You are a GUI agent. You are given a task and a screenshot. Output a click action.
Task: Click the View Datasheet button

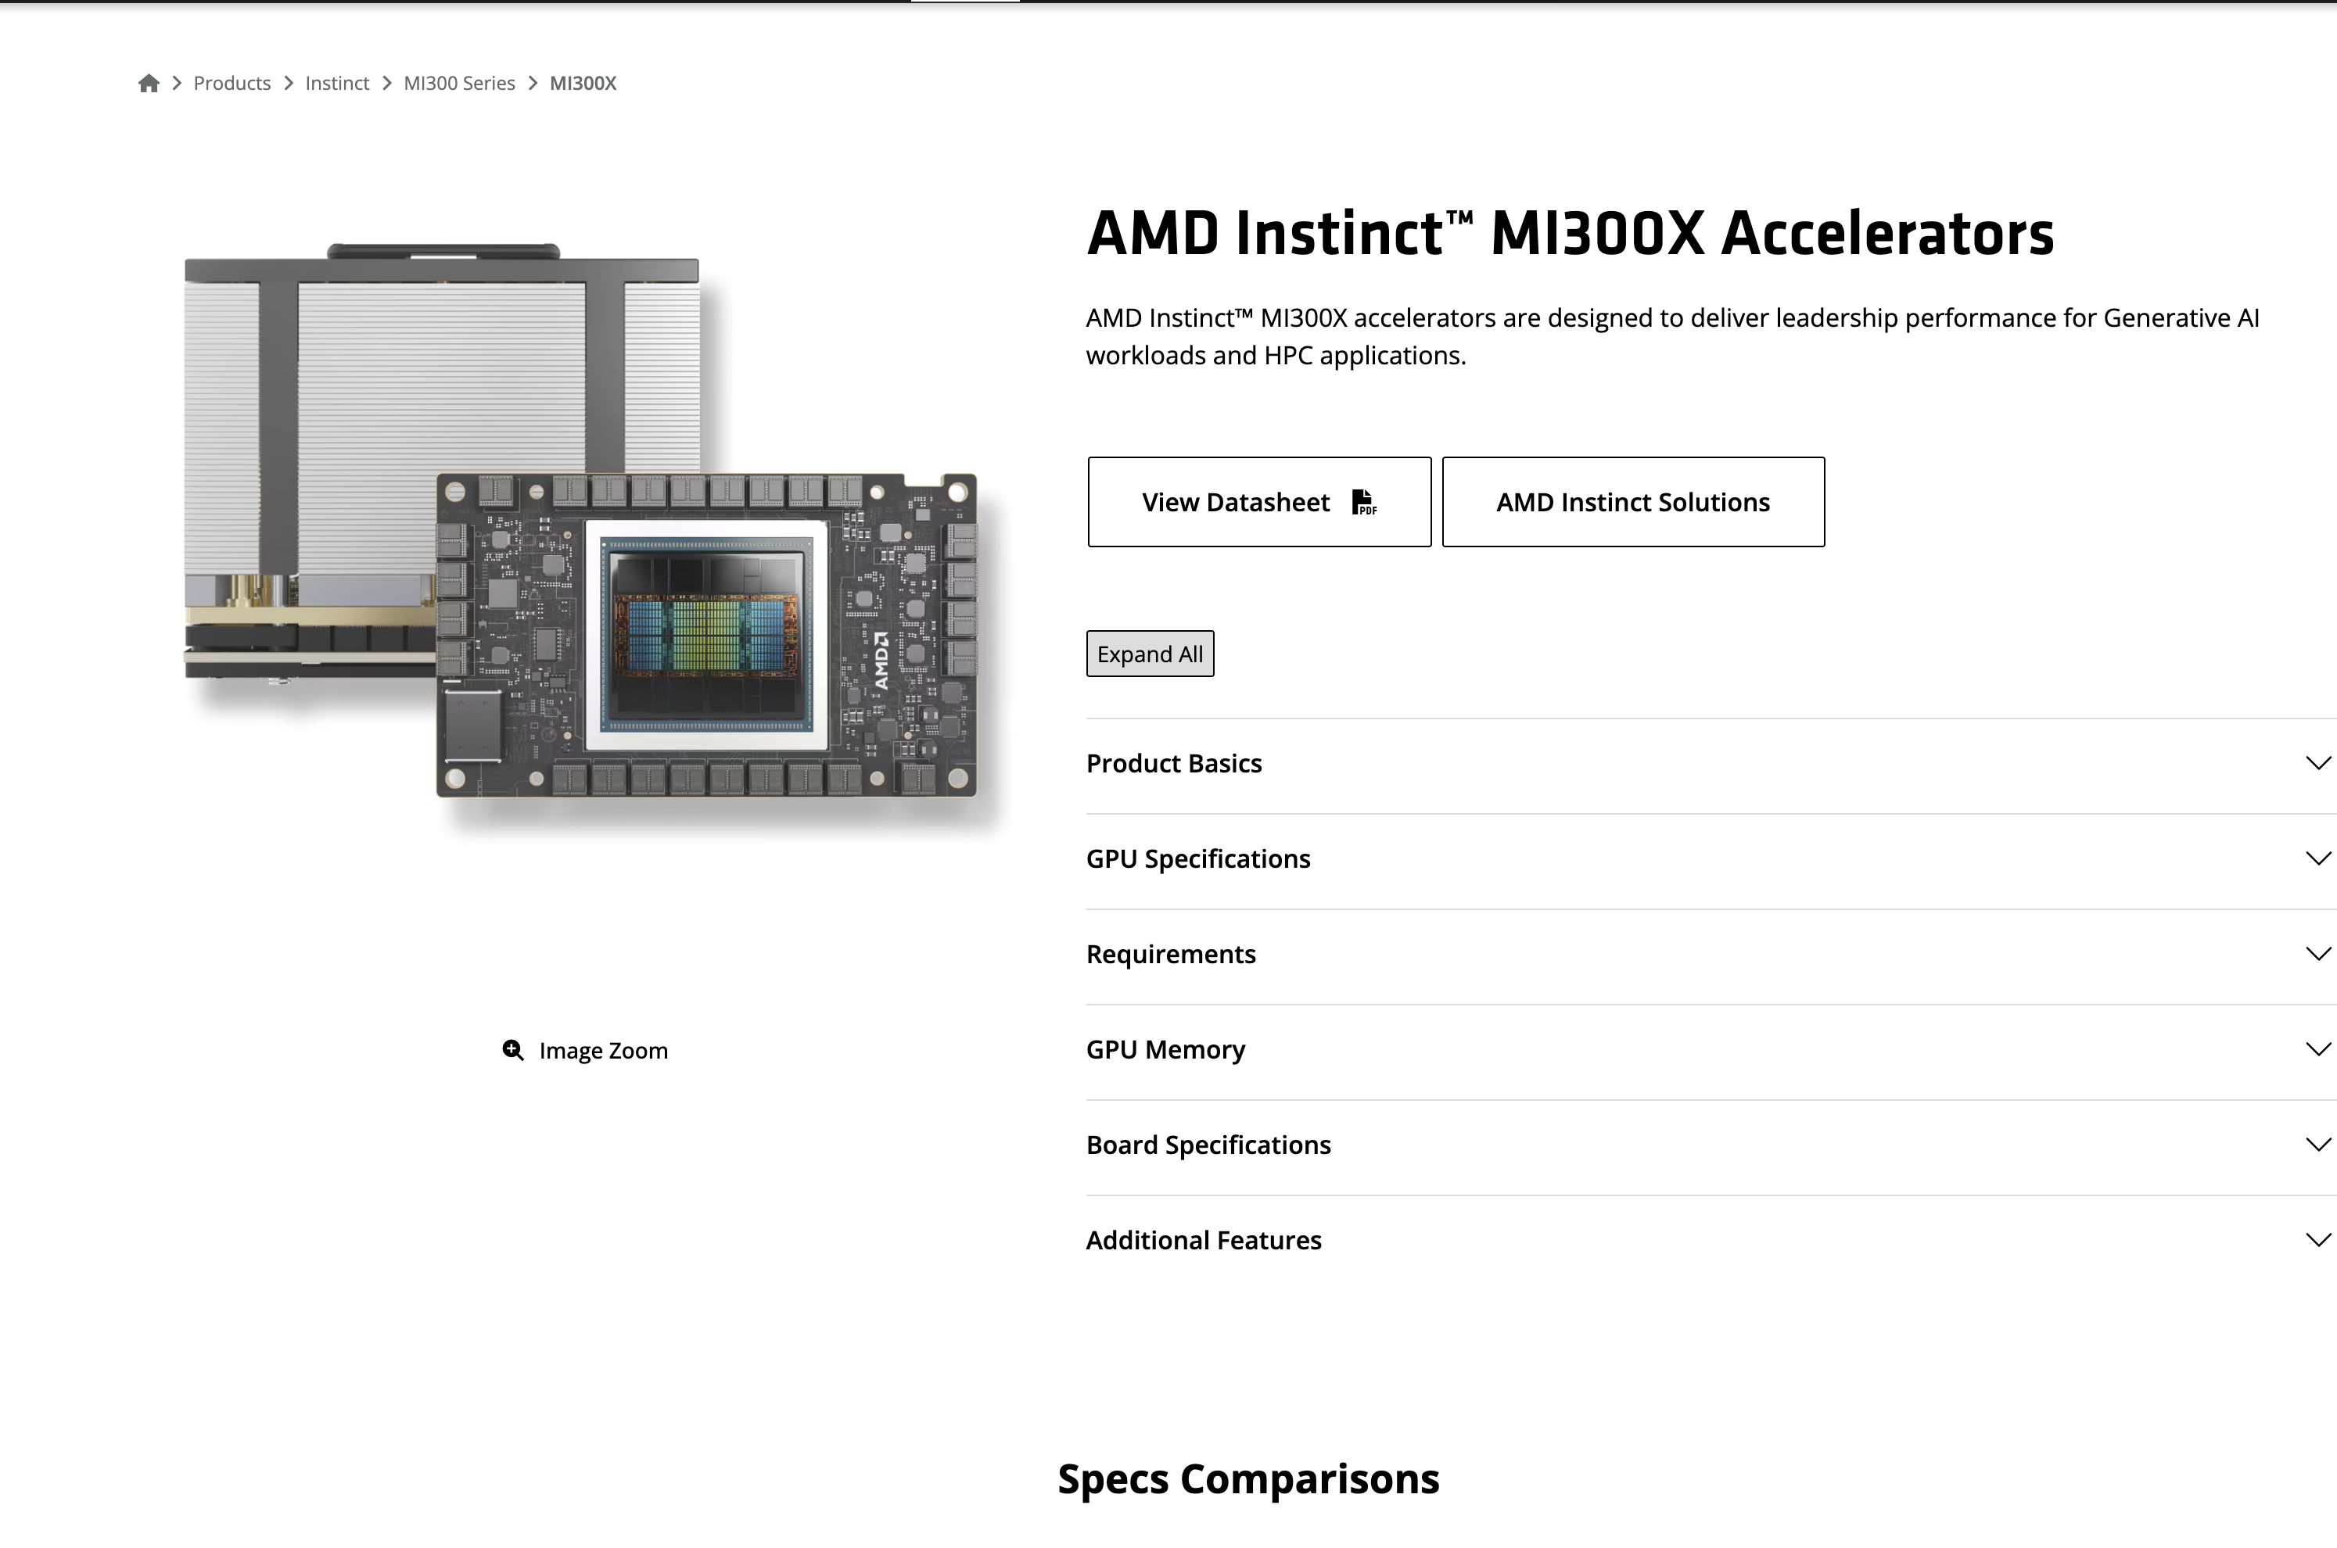point(1259,501)
